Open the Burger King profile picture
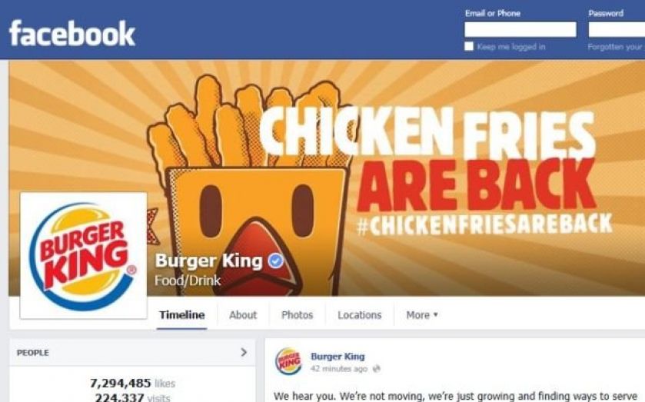This screenshot has width=645, height=402. tap(84, 255)
